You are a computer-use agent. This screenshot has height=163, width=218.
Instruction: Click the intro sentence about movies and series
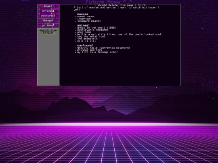pos(117,8)
